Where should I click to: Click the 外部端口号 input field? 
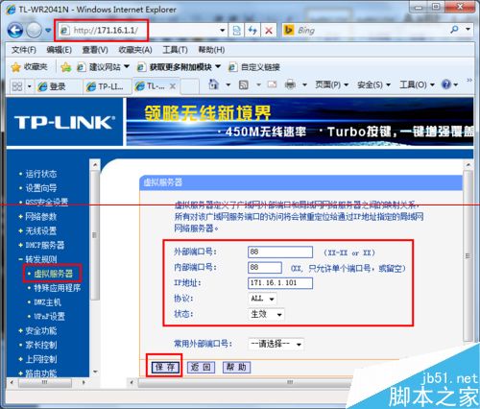pos(280,252)
